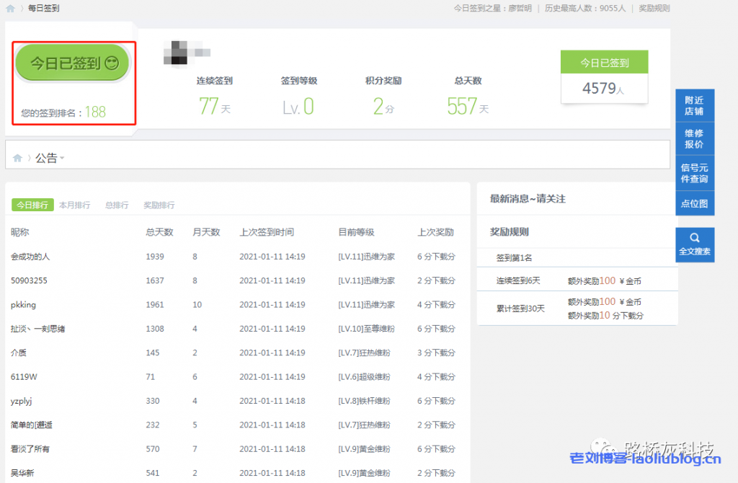The image size is (738, 483).
Task: Open the 本月排行 tab
Action: [x=74, y=205]
